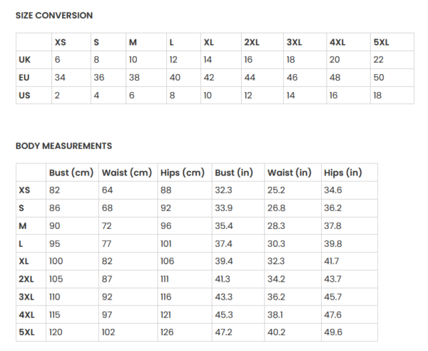Select the Hips (in) column header
The height and width of the screenshot is (351, 428).
(343, 173)
